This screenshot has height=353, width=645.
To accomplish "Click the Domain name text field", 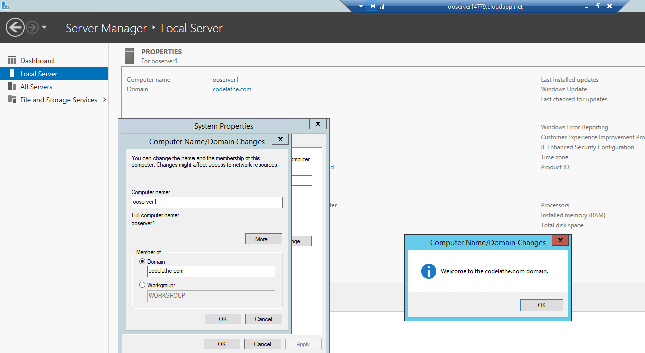I will point(211,271).
